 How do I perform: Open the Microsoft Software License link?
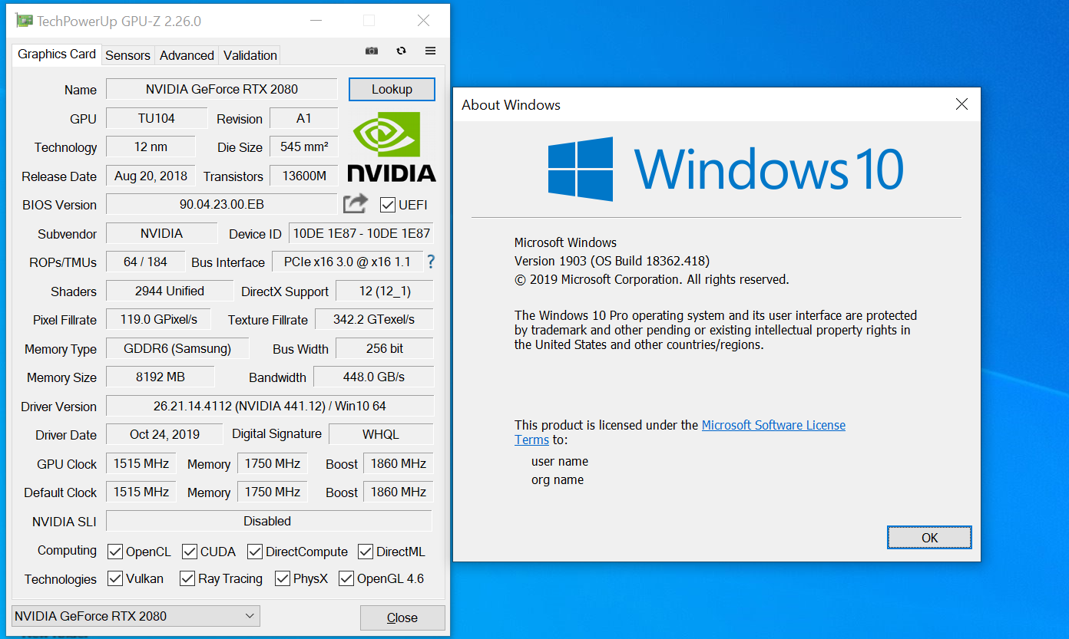[x=773, y=425]
